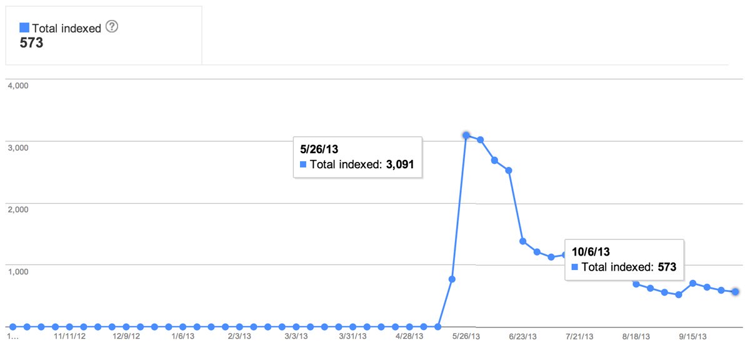Click the blue Total indexed legend square
Viewport: 750px width, 350px height.
click(x=24, y=28)
